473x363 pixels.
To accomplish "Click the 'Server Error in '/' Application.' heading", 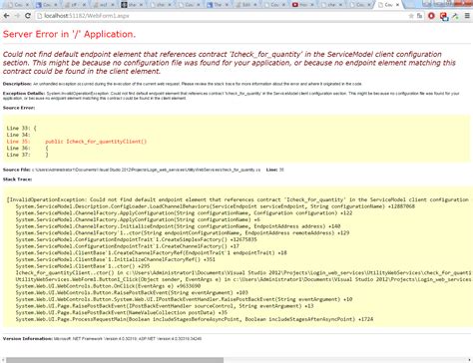I will tap(69, 34).
